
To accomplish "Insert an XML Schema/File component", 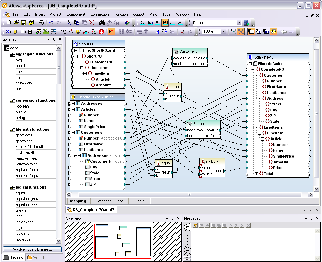I will click(x=9, y=32).
